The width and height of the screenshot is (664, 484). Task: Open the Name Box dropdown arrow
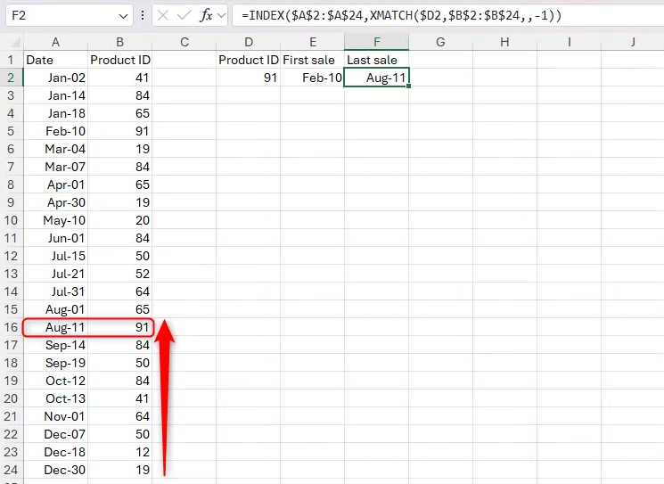pos(123,16)
